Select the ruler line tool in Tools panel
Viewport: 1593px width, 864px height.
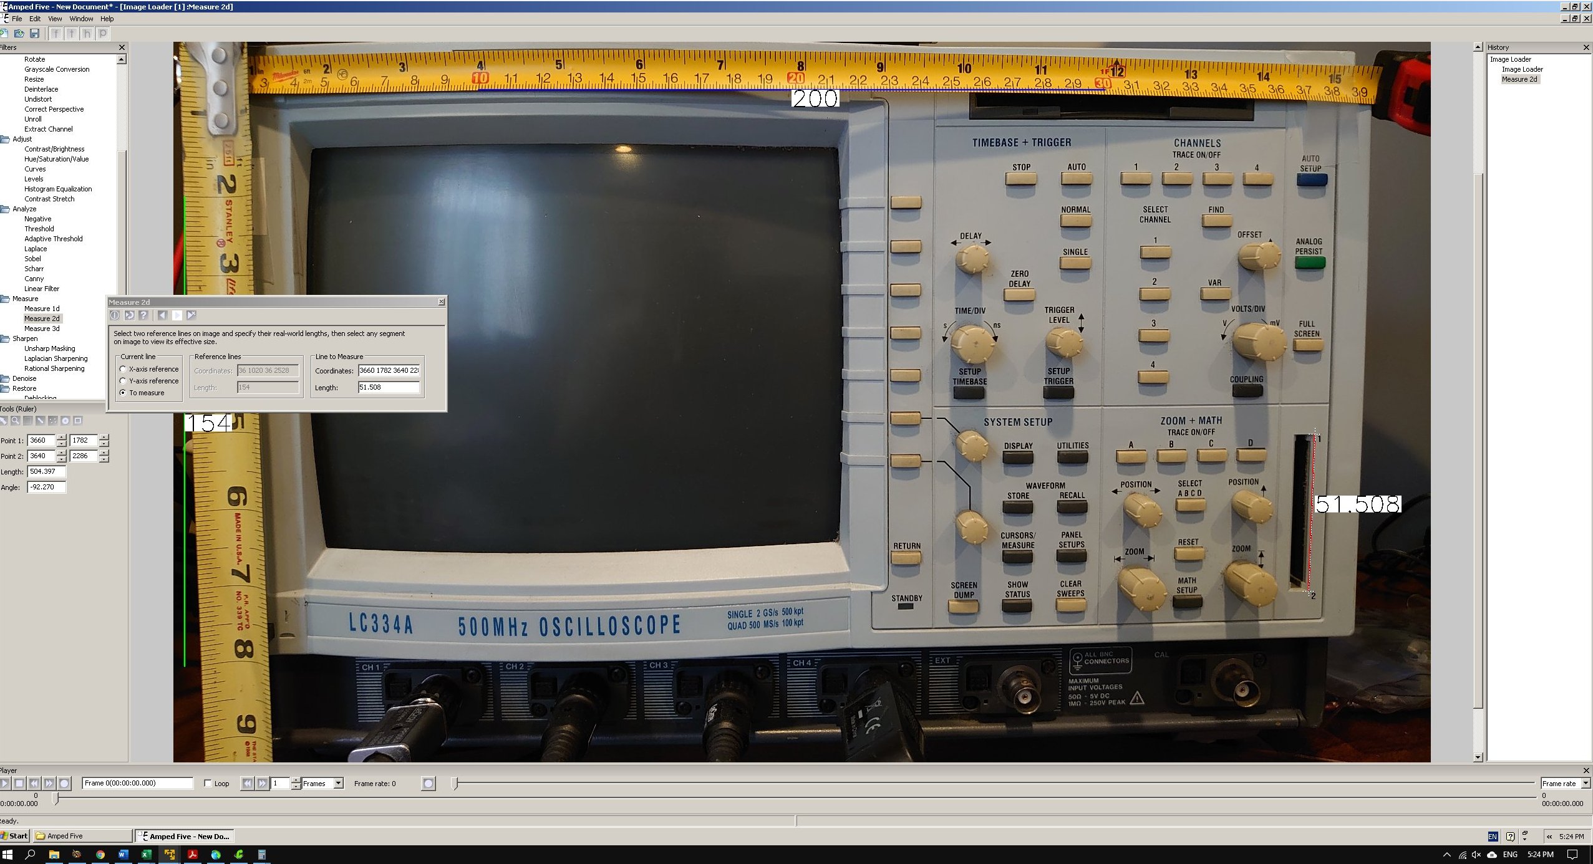(x=41, y=421)
